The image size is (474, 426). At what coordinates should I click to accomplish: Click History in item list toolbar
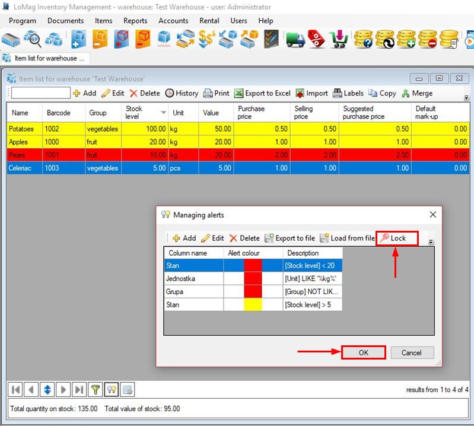click(x=182, y=93)
